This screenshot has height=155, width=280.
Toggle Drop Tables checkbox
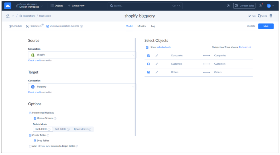[x=35, y=141]
